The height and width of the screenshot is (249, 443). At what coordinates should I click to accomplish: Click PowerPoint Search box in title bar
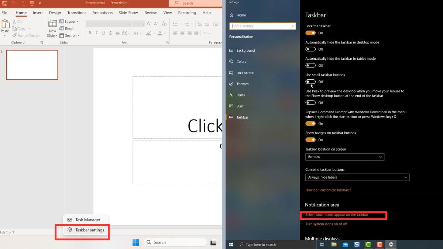[x=195, y=3]
